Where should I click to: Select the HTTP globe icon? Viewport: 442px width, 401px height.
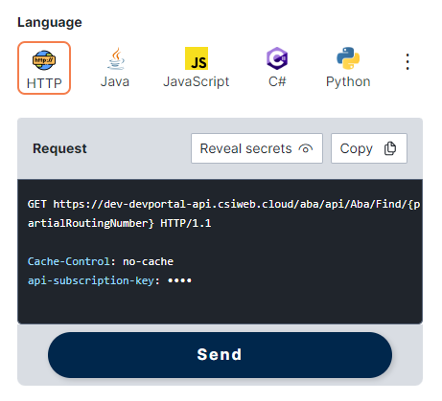[x=44, y=60]
